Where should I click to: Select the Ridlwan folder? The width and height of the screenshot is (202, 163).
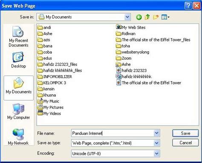pyautogui.click(x=126, y=34)
